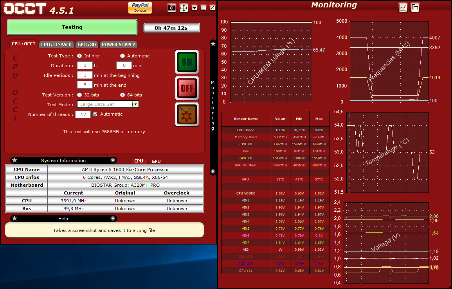Screen dimensions: 452x289
Task: Click the GPU (2) sensor row
Action: tap(275, 271)
